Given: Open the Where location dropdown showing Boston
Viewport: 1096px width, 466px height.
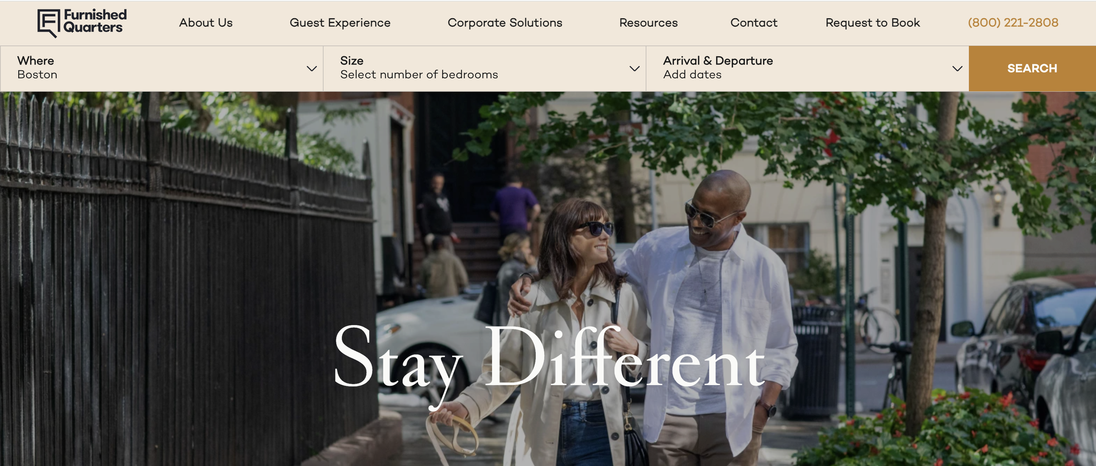Looking at the screenshot, I should point(162,69).
